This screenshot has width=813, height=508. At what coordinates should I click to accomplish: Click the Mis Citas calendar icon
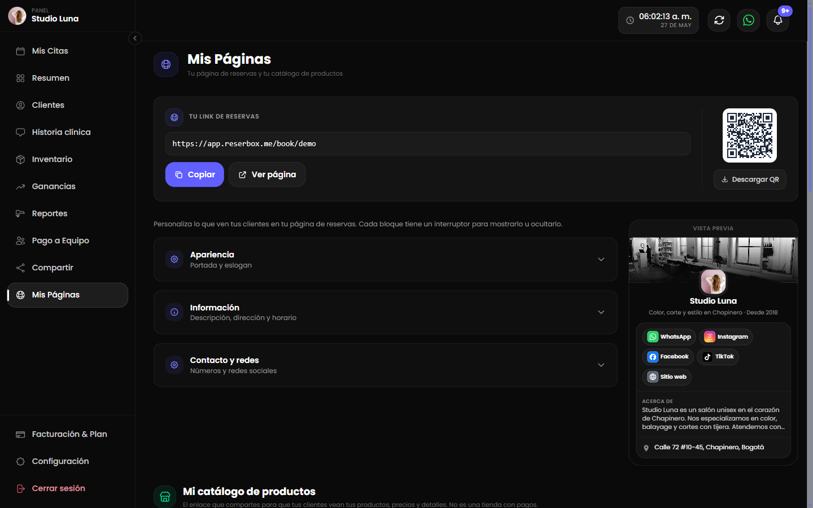pos(20,51)
